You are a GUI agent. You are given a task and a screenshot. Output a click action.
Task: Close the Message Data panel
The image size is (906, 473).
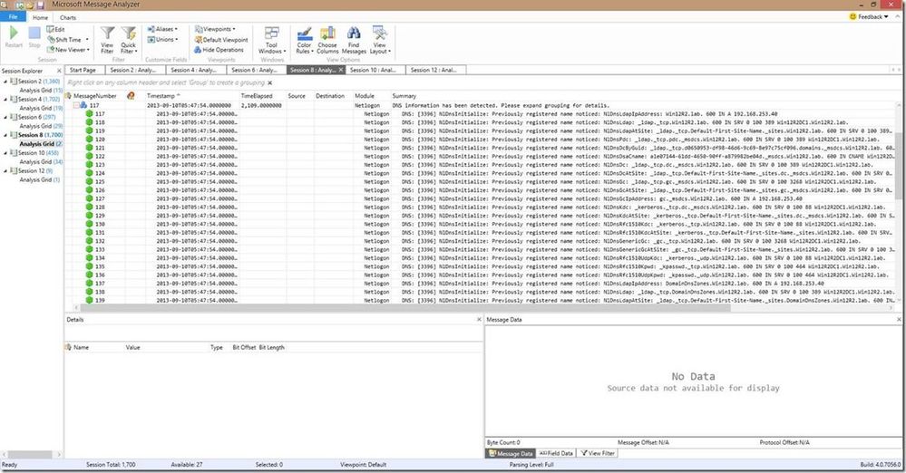click(899, 319)
